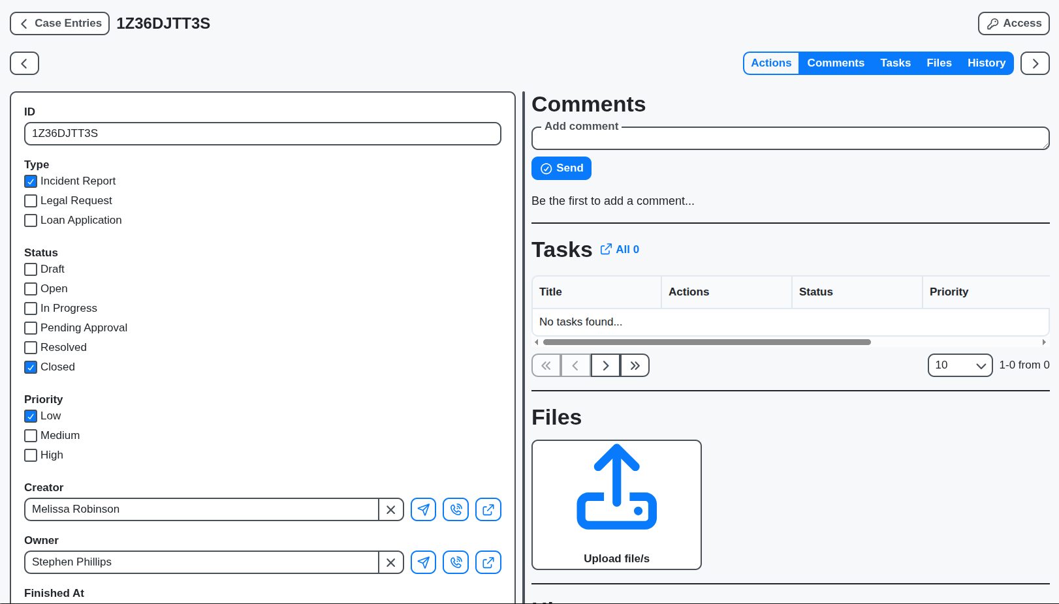
Task: Enable the High priority checkbox
Action: pos(30,455)
